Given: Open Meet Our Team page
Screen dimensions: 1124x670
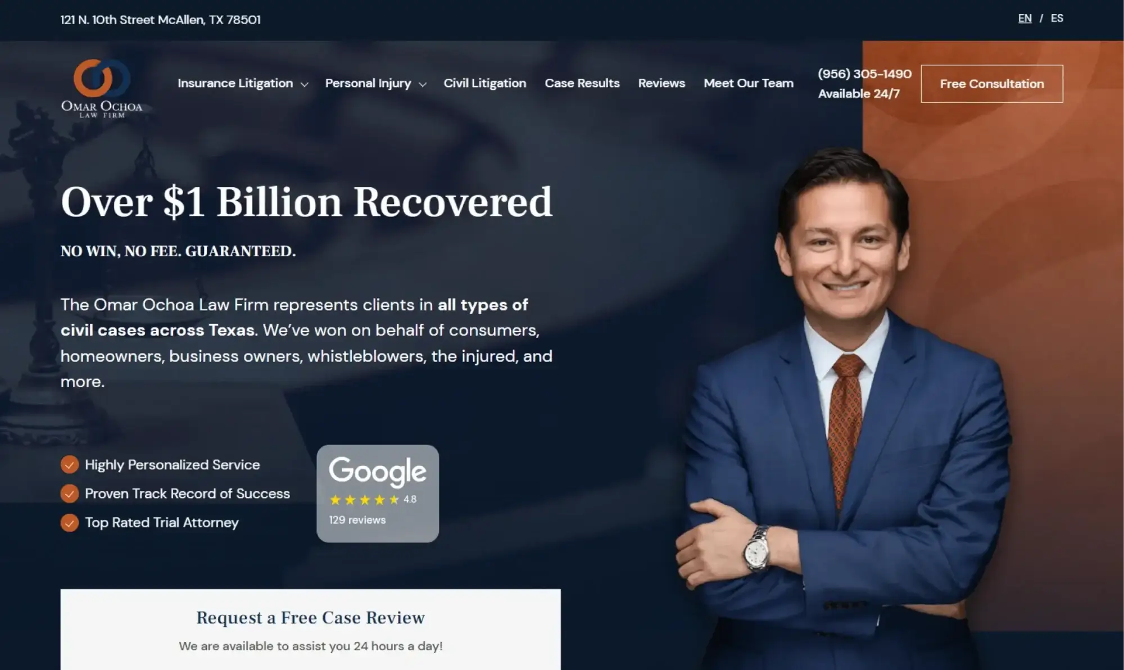Looking at the screenshot, I should (749, 83).
